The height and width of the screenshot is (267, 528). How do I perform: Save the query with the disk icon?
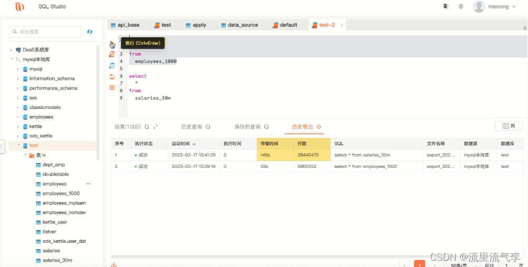(x=112, y=77)
